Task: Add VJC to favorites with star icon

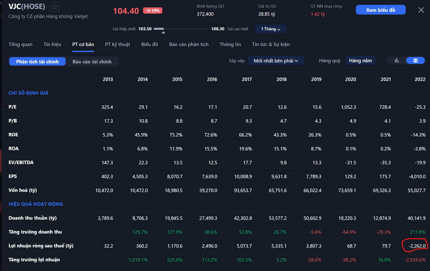Action: tap(54, 7)
